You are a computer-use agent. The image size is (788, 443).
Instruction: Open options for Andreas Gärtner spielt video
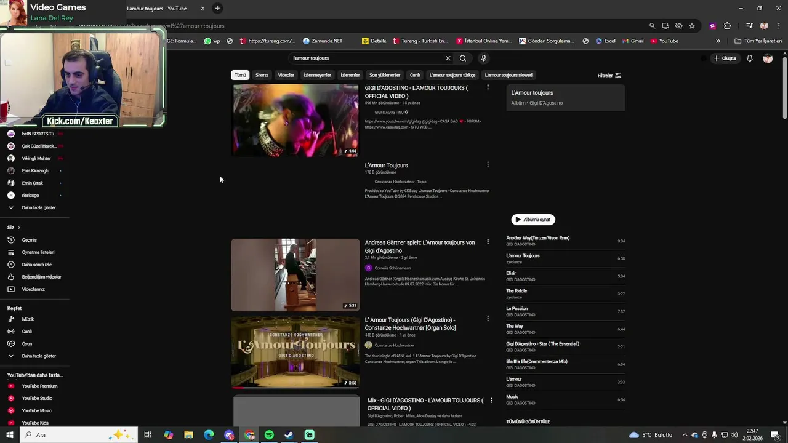[x=488, y=242]
